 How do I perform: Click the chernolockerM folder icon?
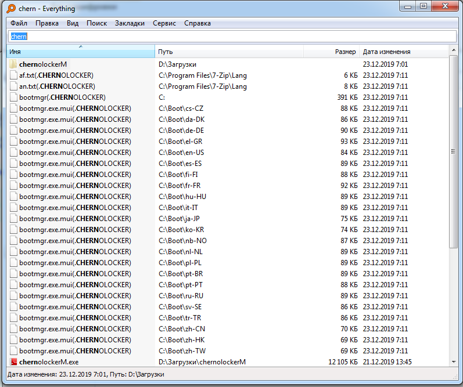click(x=13, y=64)
